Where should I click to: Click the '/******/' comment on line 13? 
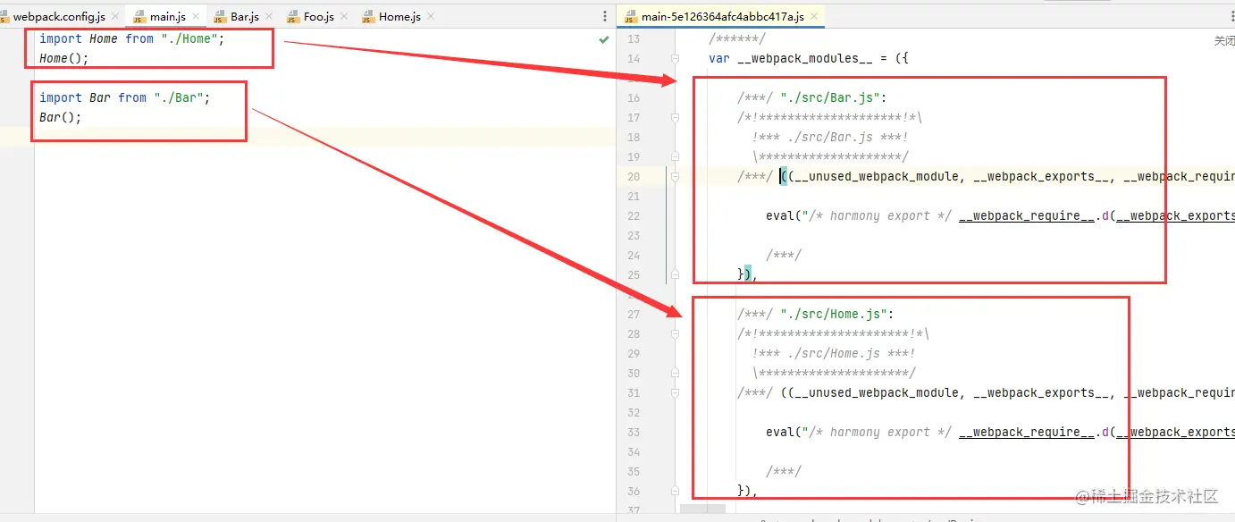[737, 39]
